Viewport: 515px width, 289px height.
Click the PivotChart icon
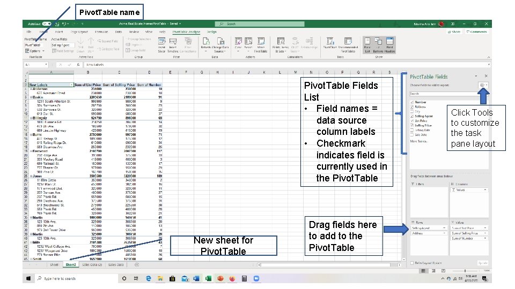pyautogui.click(x=330, y=41)
